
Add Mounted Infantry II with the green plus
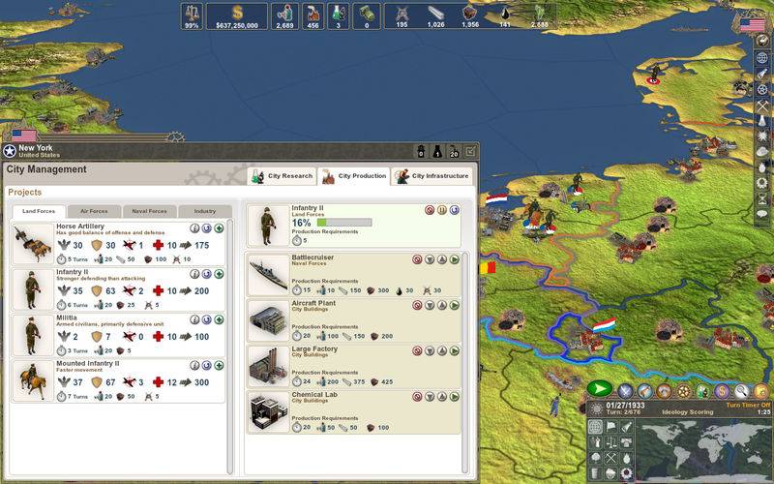pyautogui.click(x=219, y=366)
